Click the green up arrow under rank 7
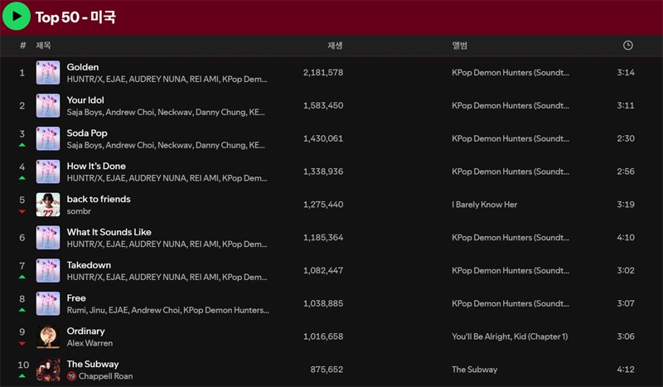The width and height of the screenshot is (663, 387). point(22,277)
